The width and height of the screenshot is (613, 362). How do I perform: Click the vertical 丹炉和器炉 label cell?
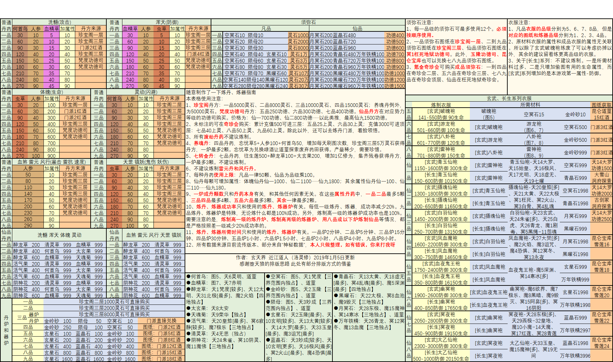click(x=6, y=330)
